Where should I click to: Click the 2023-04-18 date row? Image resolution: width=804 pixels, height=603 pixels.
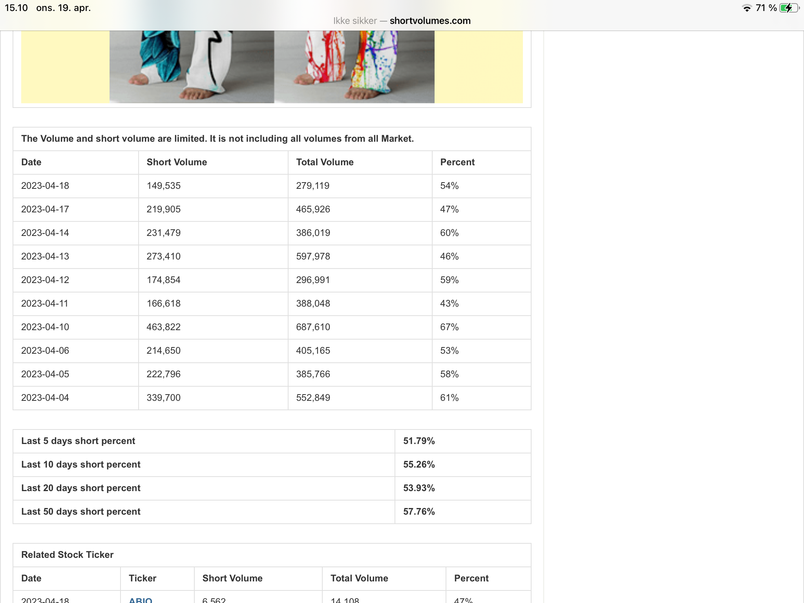[272, 186]
